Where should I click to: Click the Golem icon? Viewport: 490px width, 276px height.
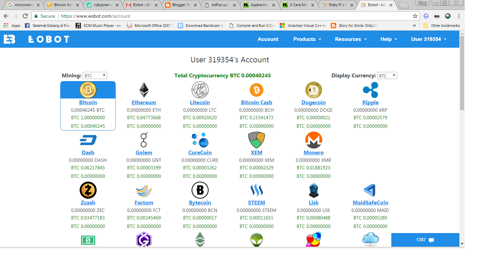click(144, 140)
